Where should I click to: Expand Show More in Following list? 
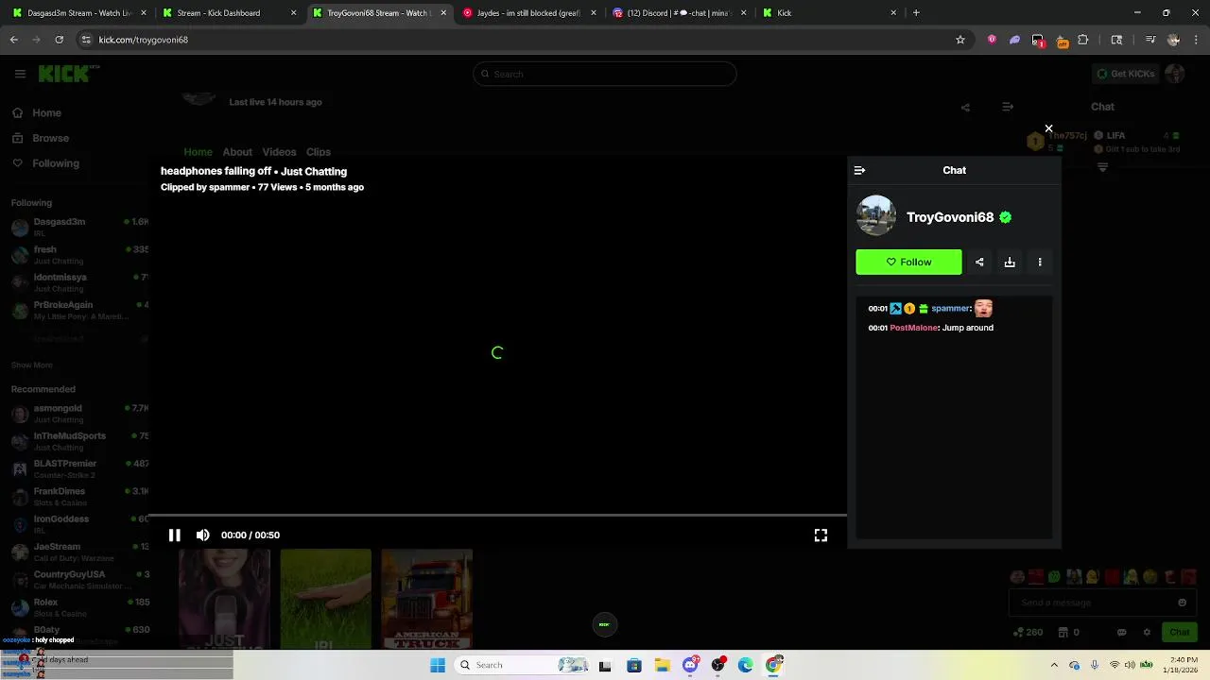coord(31,365)
